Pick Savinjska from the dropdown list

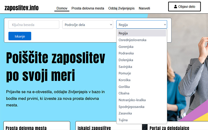pyautogui.click(x=125, y=66)
